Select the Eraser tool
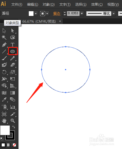Viewport: 122px width, 149px height. tap(13, 65)
